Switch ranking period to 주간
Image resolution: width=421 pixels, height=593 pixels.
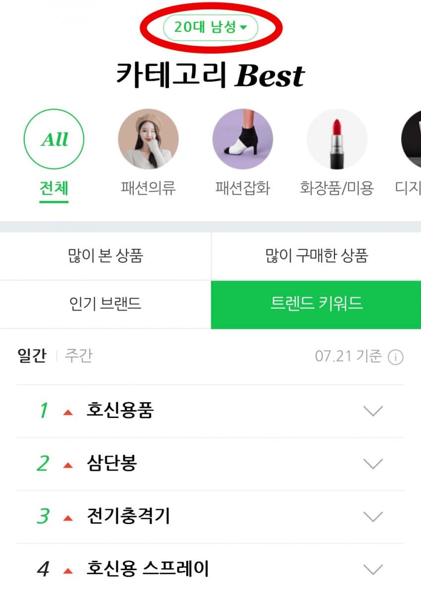click(78, 356)
